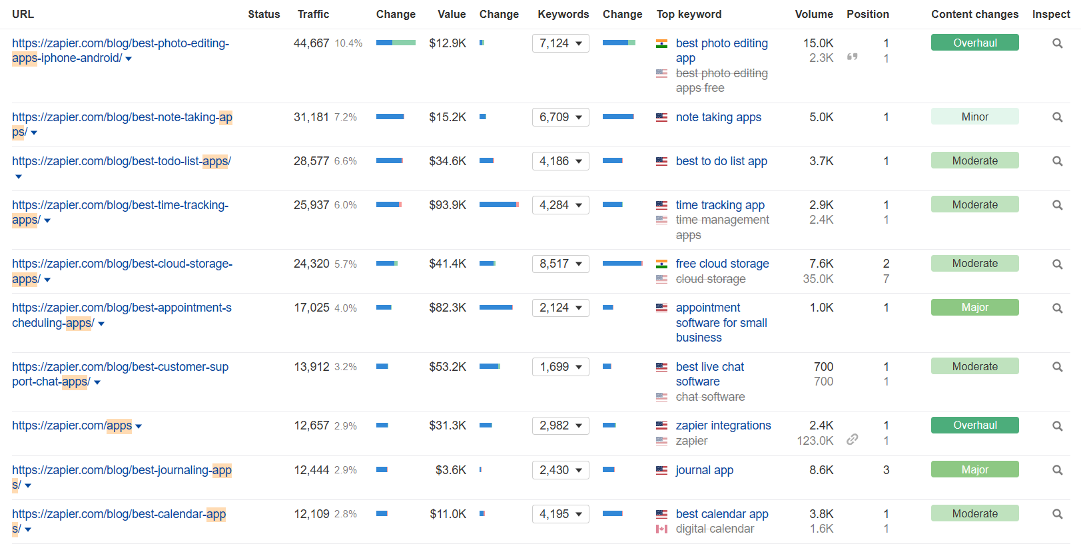Click the sitelinks chain icon for zapier

pos(852,439)
